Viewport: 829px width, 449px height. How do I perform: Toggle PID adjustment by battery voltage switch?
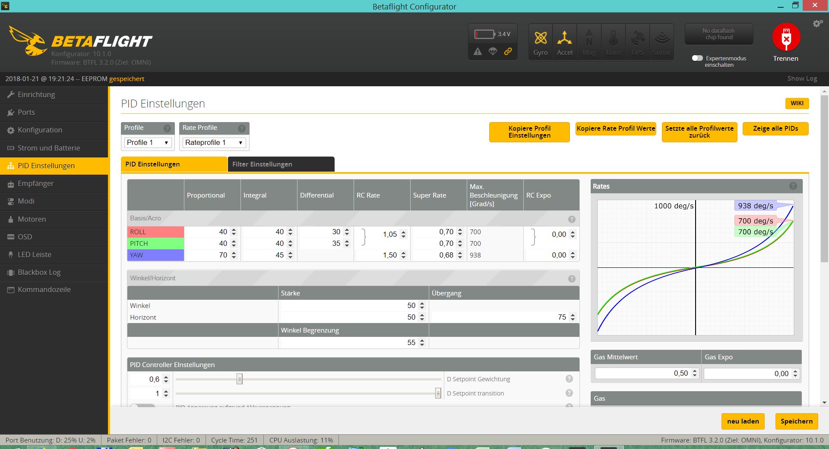(x=142, y=406)
